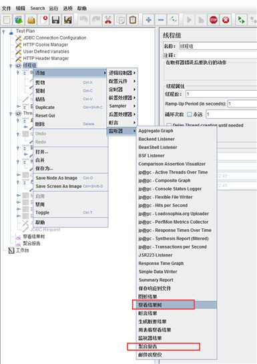This screenshot has height=364, width=257.
Task: Choose Duplicate in the context menu
Action: click(70, 108)
